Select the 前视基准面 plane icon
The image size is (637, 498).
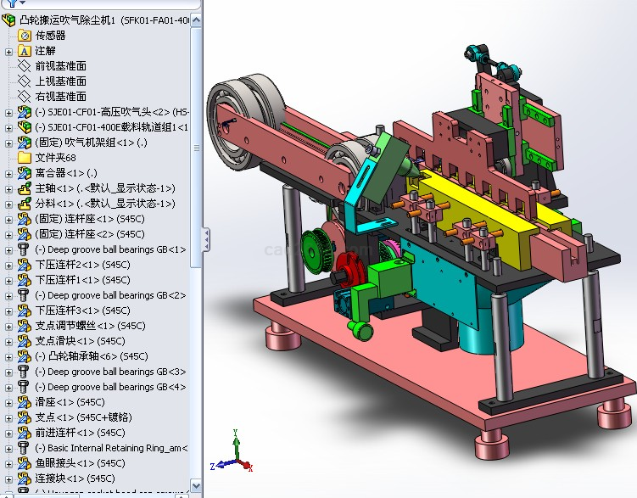click(24, 65)
